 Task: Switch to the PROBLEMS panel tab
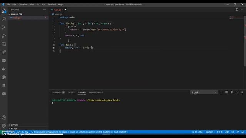(x=56, y=92)
